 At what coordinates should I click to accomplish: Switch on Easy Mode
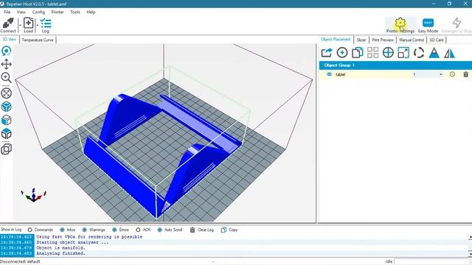coord(428,25)
